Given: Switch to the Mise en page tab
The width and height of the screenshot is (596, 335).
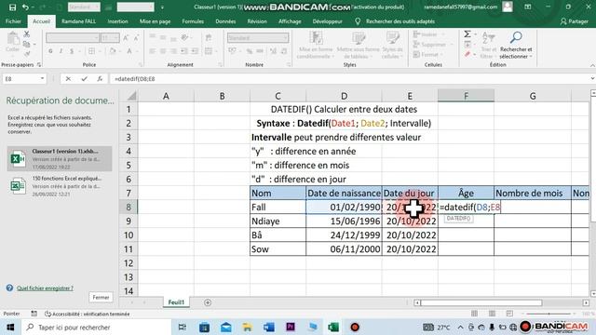Looking at the screenshot, I should pos(155,21).
